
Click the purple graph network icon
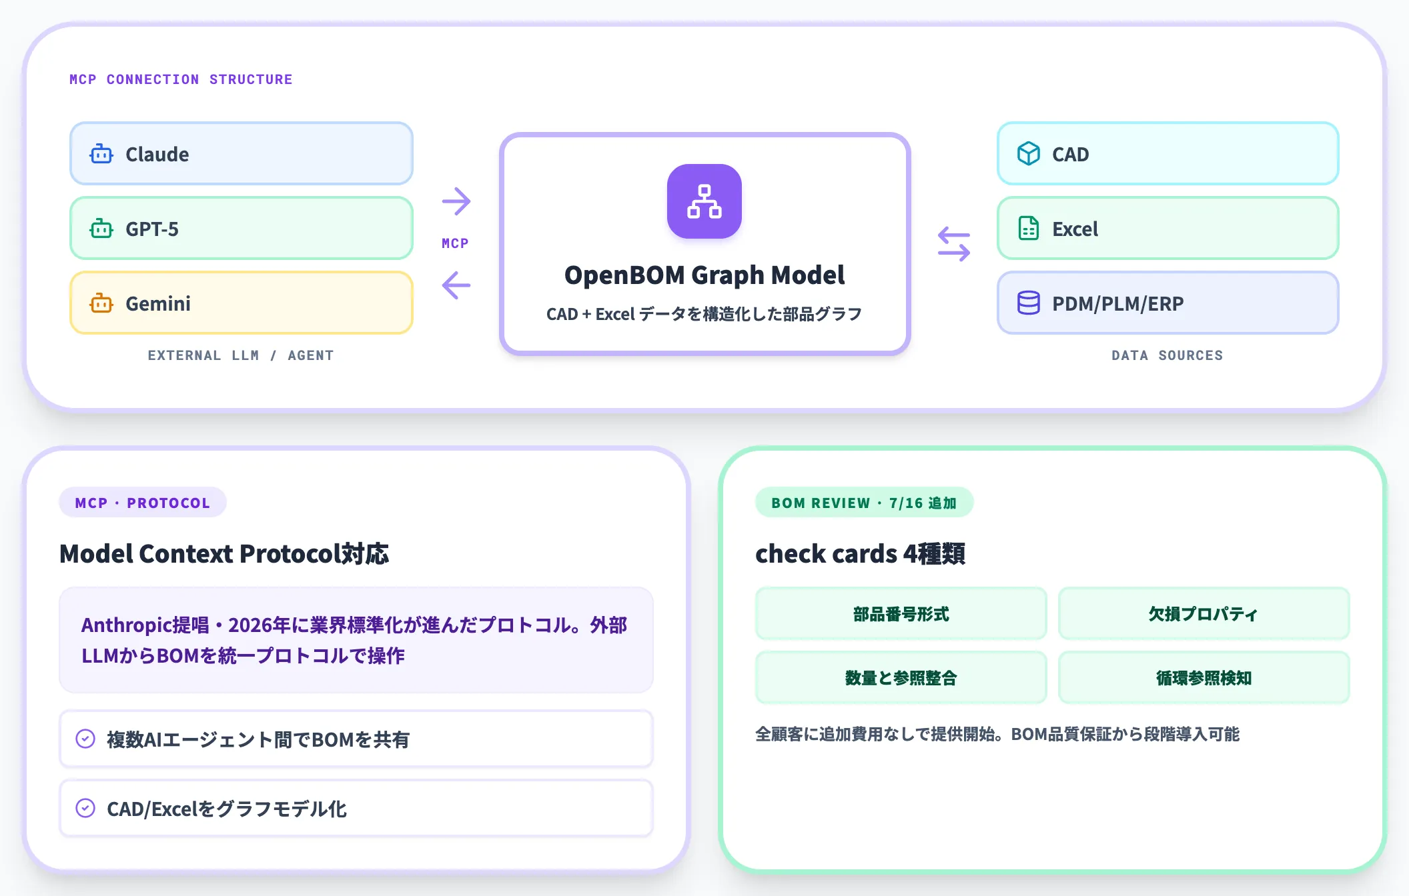pos(704,201)
